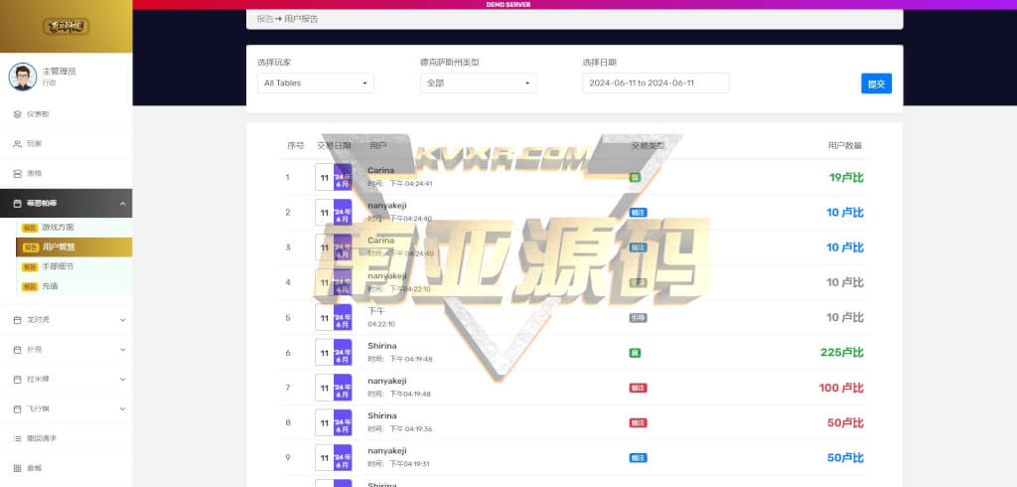This screenshot has width=1017, height=487.
Task: Click user name nanyakeji in row 2
Action: (387, 206)
